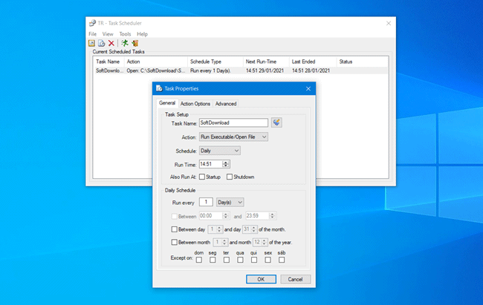Click the Run every number field
Screen dimensions: 483x305
tap(206, 202)
